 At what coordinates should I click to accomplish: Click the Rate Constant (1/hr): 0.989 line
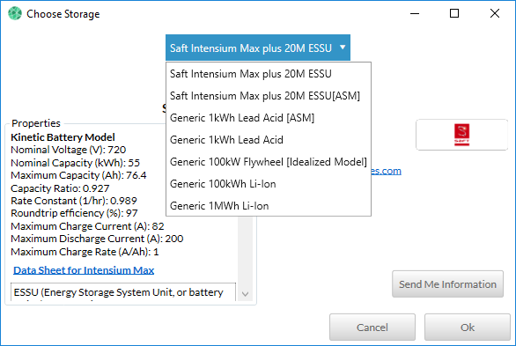(74, 201)
